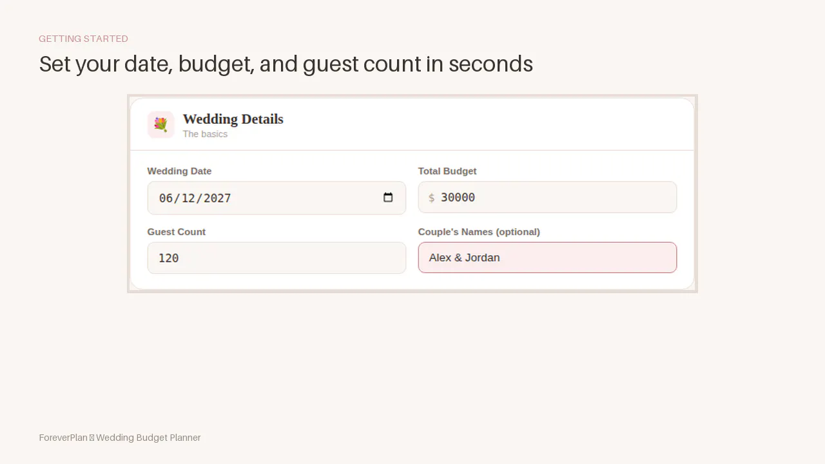Click 'The basics' subtitle text

coord(205,134)
